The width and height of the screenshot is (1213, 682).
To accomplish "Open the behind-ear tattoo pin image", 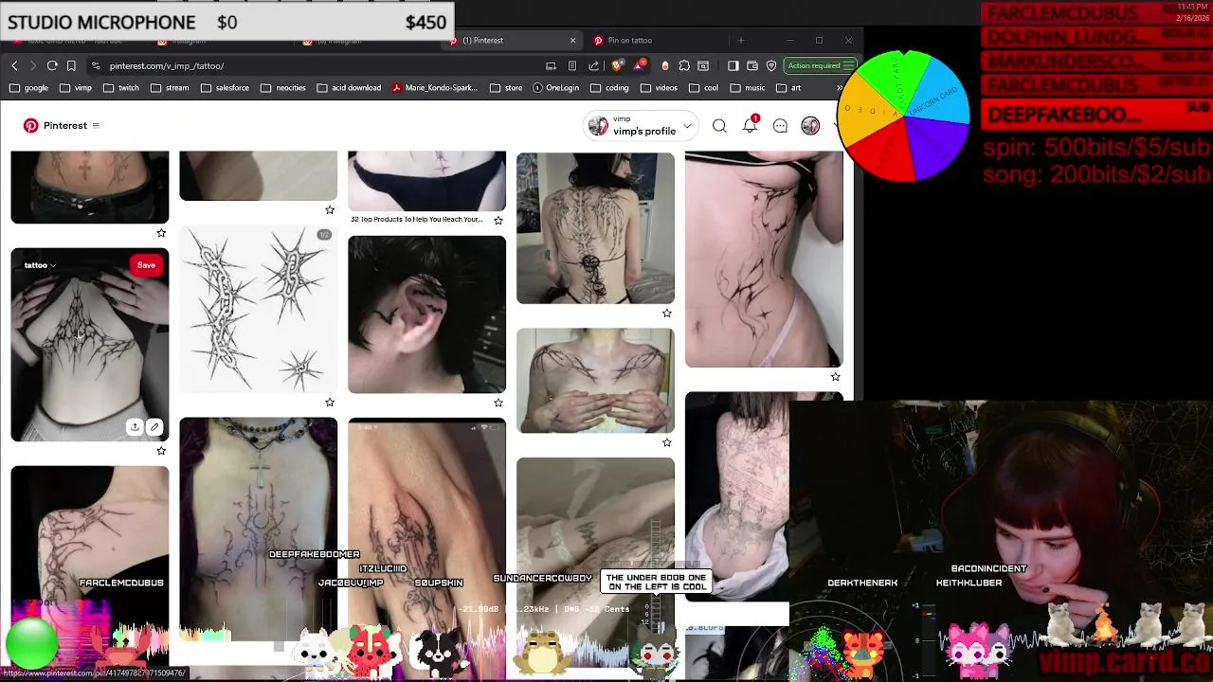I will click(426, 314).
